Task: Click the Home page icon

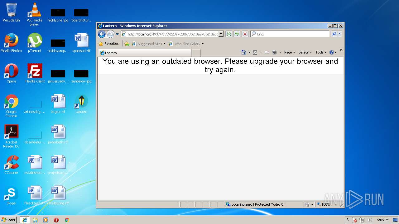Action: pyautogui.click(x=244, y=52)
